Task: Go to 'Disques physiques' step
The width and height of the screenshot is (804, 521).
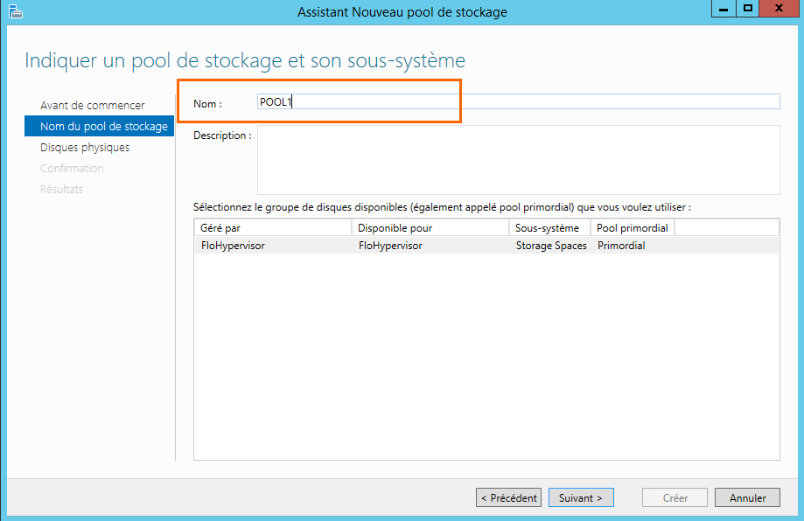Action: pyautogui.click(x=85, y=148)
